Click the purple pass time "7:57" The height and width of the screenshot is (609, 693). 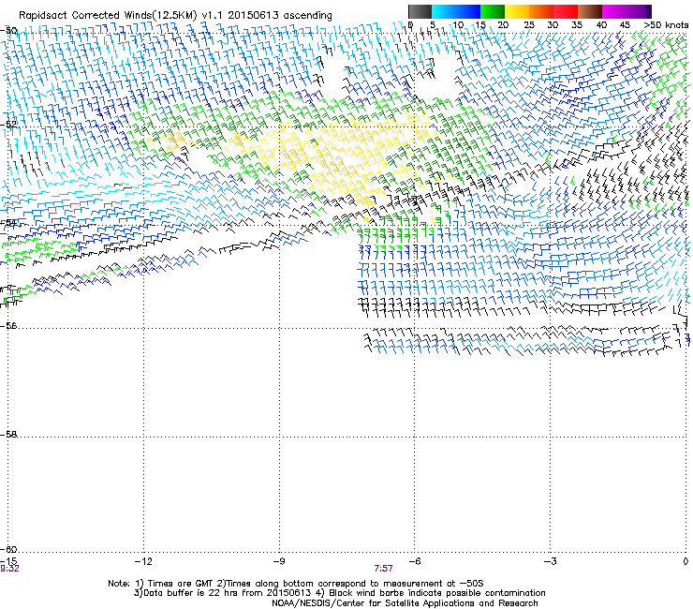[x=383, y=569]
